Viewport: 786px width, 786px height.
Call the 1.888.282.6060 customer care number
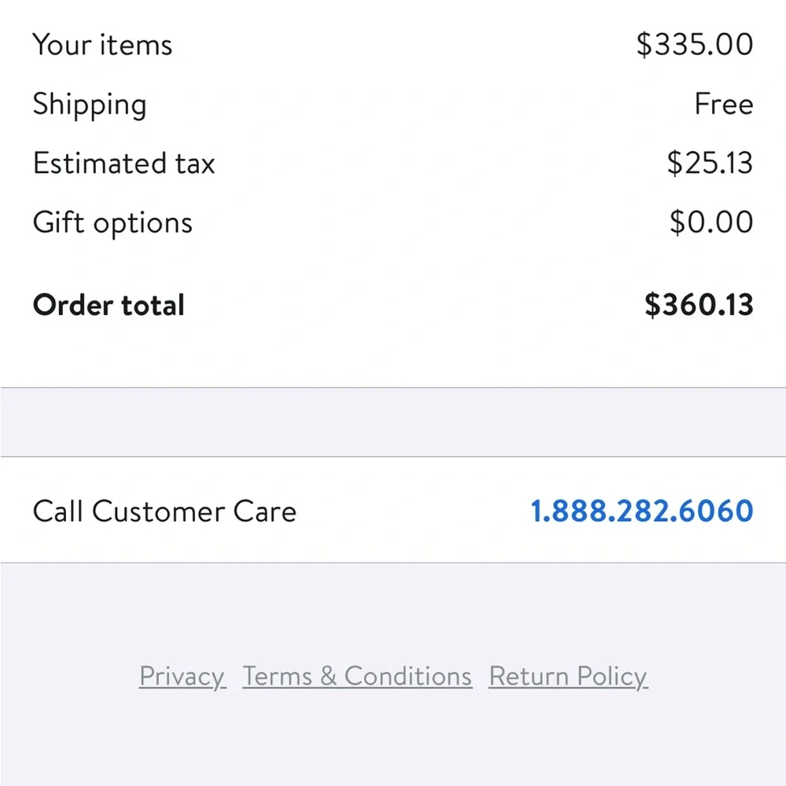point(641,511)
